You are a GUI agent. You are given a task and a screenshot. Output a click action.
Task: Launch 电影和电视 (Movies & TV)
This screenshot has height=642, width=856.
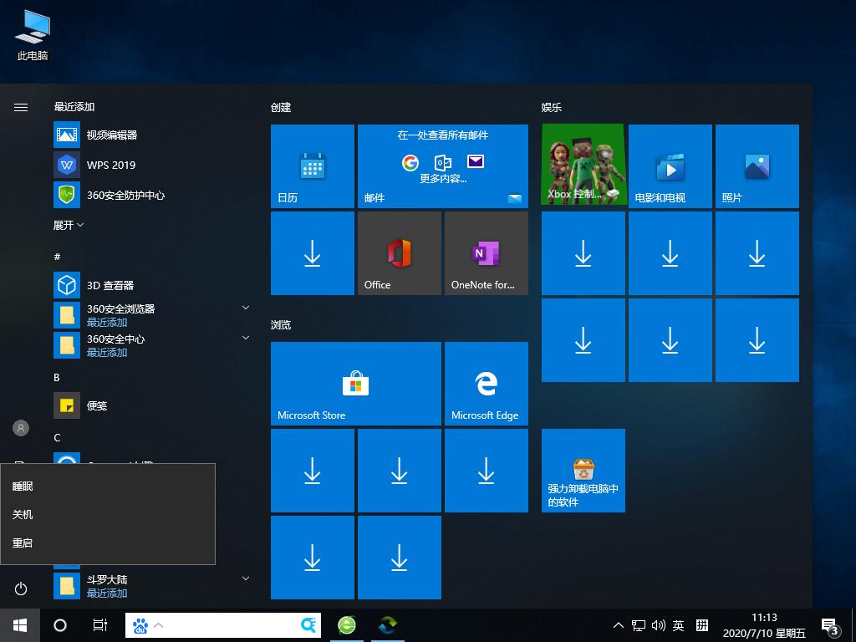670,166
